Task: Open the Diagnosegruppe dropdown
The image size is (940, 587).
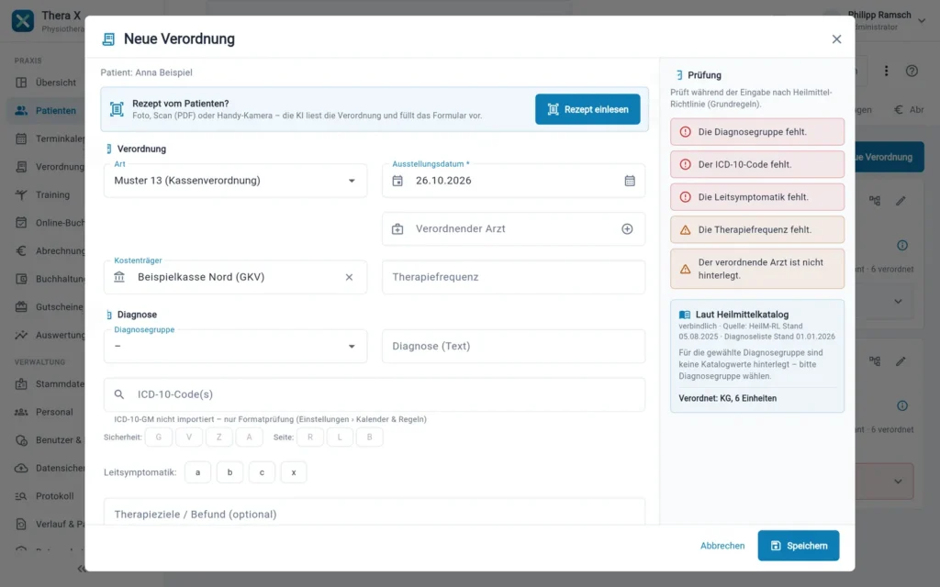Action: coord(235,346)
